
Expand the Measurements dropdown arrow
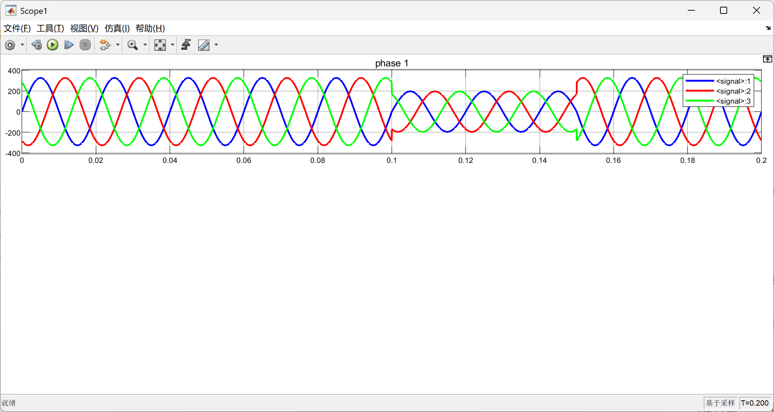click(216, 45)
